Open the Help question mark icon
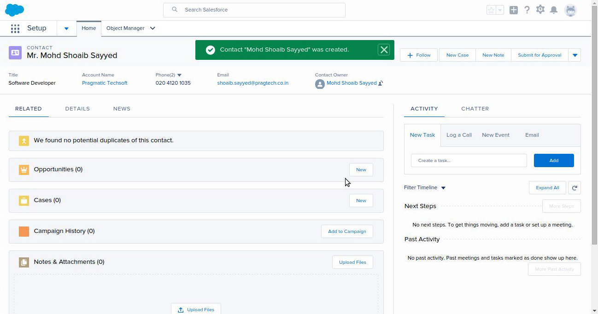The image size is (598, 314). 527,10
